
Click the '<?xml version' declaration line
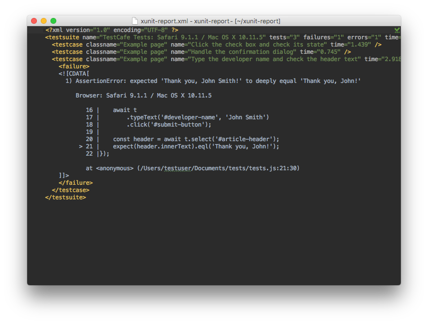click(112, 30)
